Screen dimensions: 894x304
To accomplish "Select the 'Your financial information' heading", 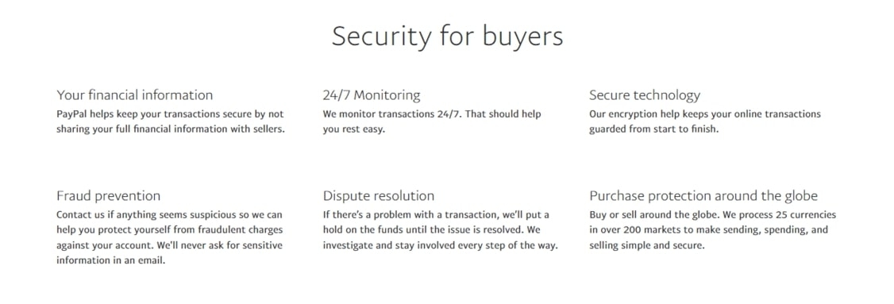I will tap(134, 94).
